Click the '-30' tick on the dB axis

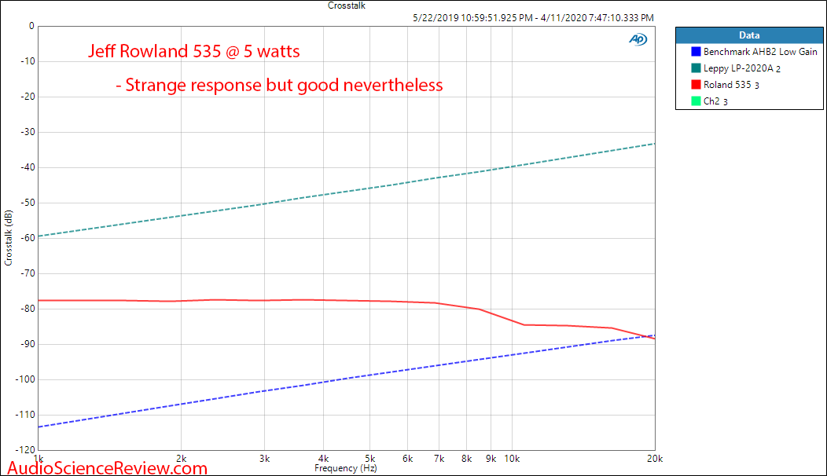(x=28, y=132)
